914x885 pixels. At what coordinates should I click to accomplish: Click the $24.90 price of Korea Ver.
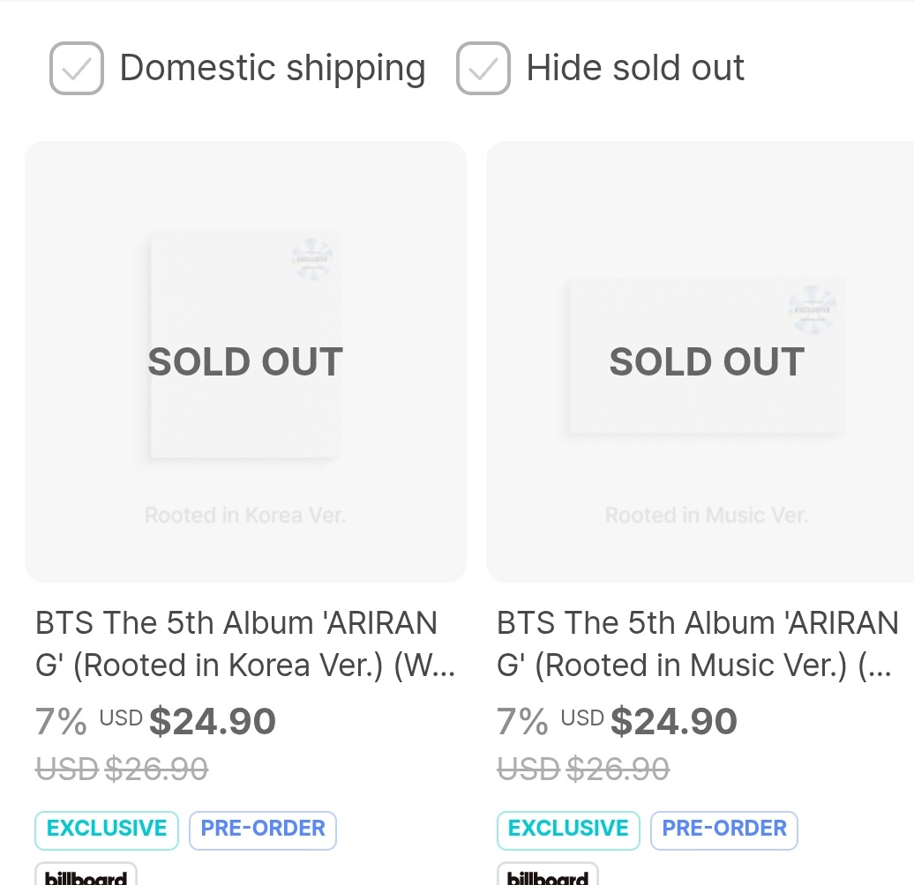(212, 722)
